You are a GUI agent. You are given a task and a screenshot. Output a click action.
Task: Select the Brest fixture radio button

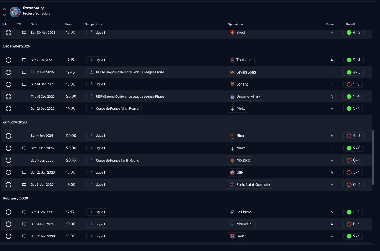pyautogui.click(x=8, y=33)
